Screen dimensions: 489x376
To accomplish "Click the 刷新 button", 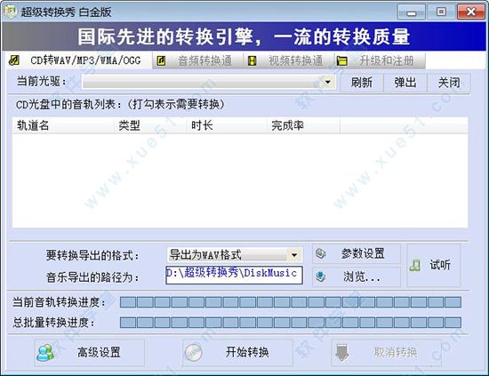I will pyautogui.click(x=362, y=83).
